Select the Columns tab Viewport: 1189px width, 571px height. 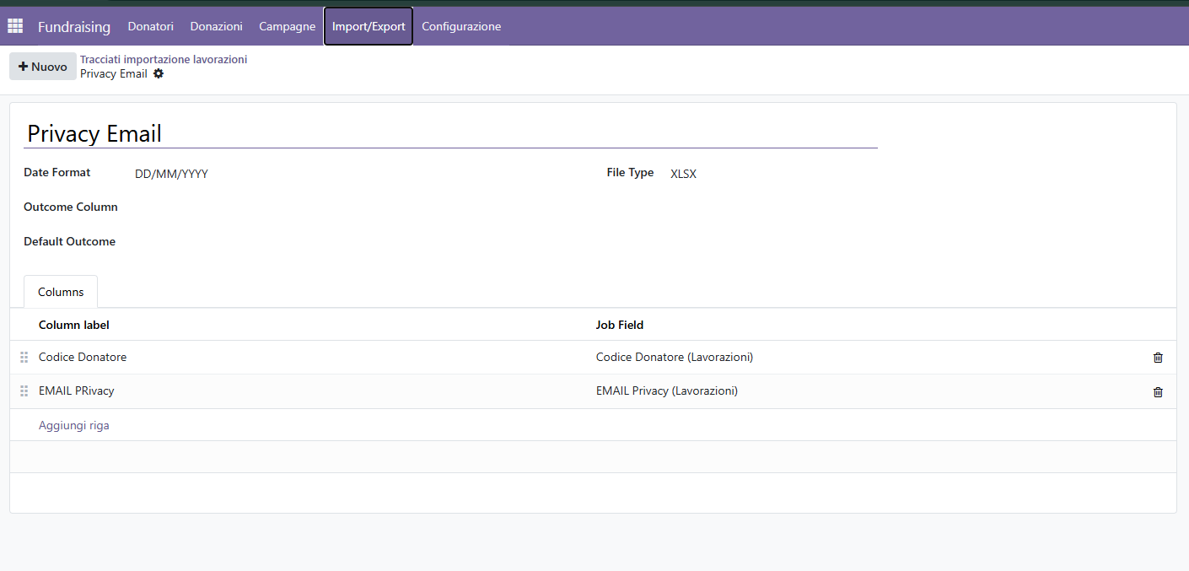click(61, 292)
